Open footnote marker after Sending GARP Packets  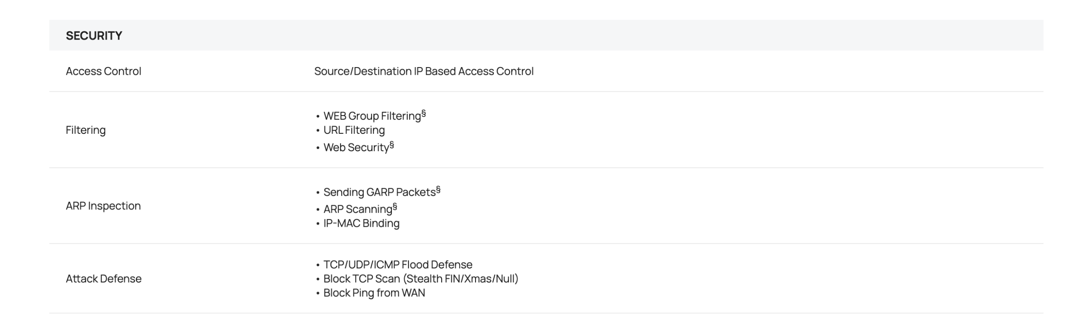tap(438, 189)
